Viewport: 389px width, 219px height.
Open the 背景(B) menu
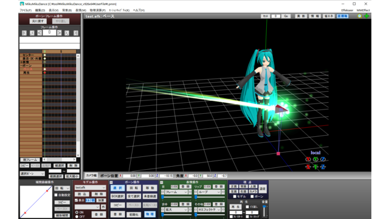point(67,10)
